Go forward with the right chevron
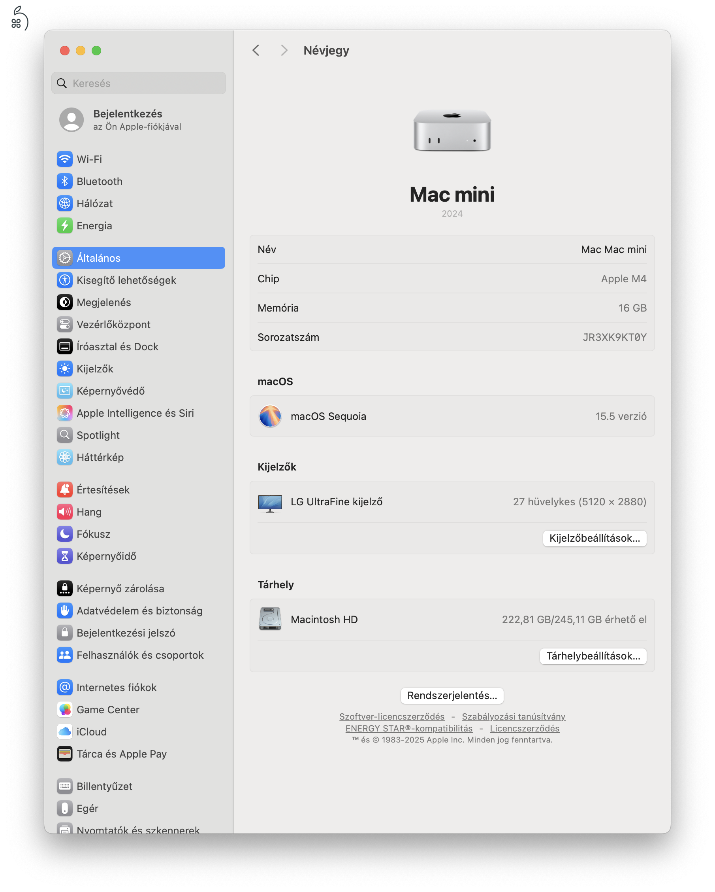Viewport: 715px width, 892px height. (x=284, y=51)
